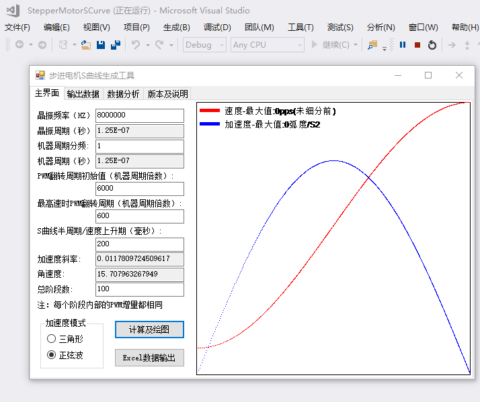Image resolution: width=480 pixels, height=402 pixels.
Task: Click the 计算及绘图 button
Action: click(149, 330)
